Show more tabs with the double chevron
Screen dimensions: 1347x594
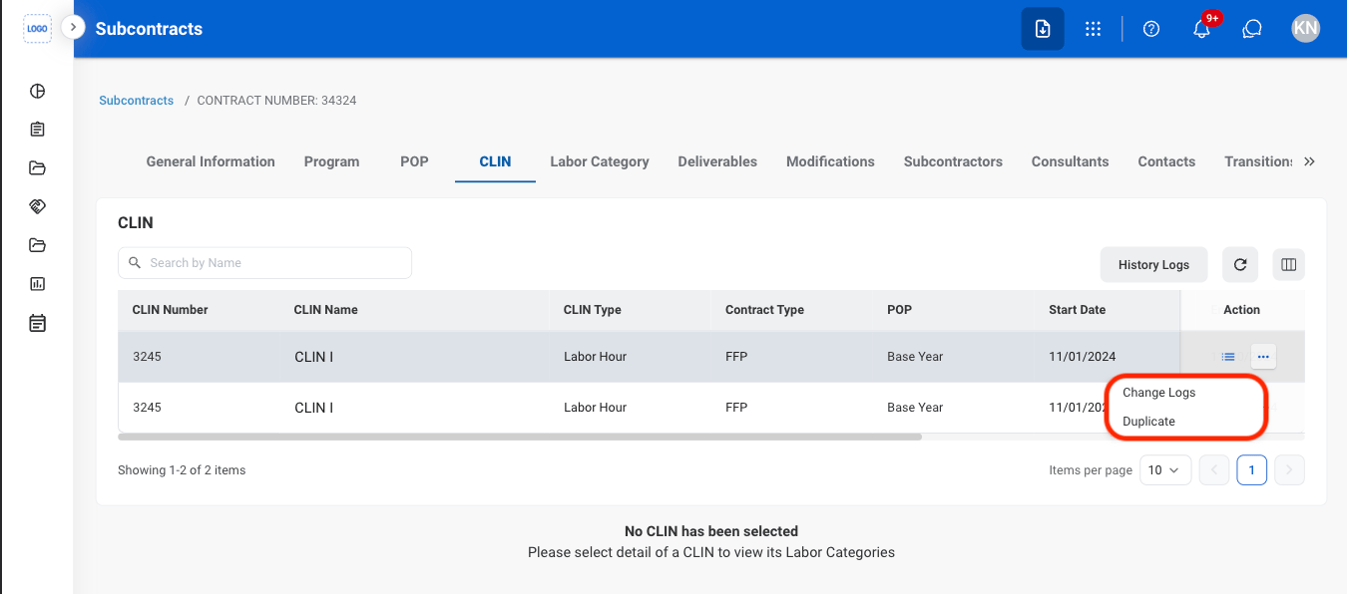pyautogui.click(x=1310, y=161)
